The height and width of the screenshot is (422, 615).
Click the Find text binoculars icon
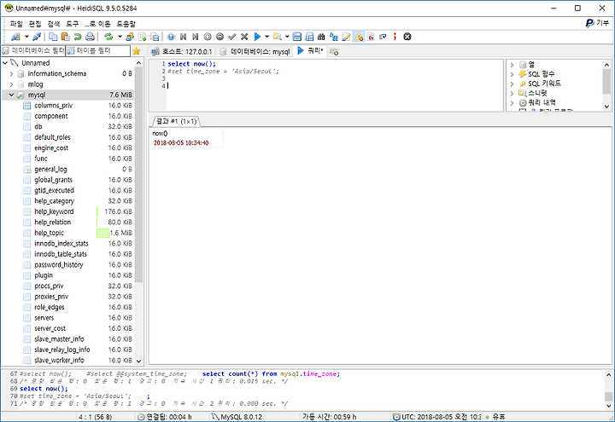[321, 37]
